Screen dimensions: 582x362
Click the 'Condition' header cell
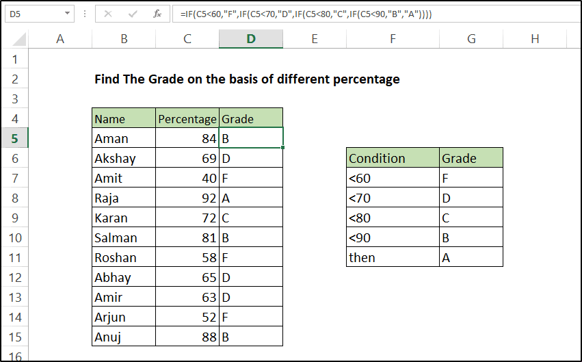(x=393, y=158)
